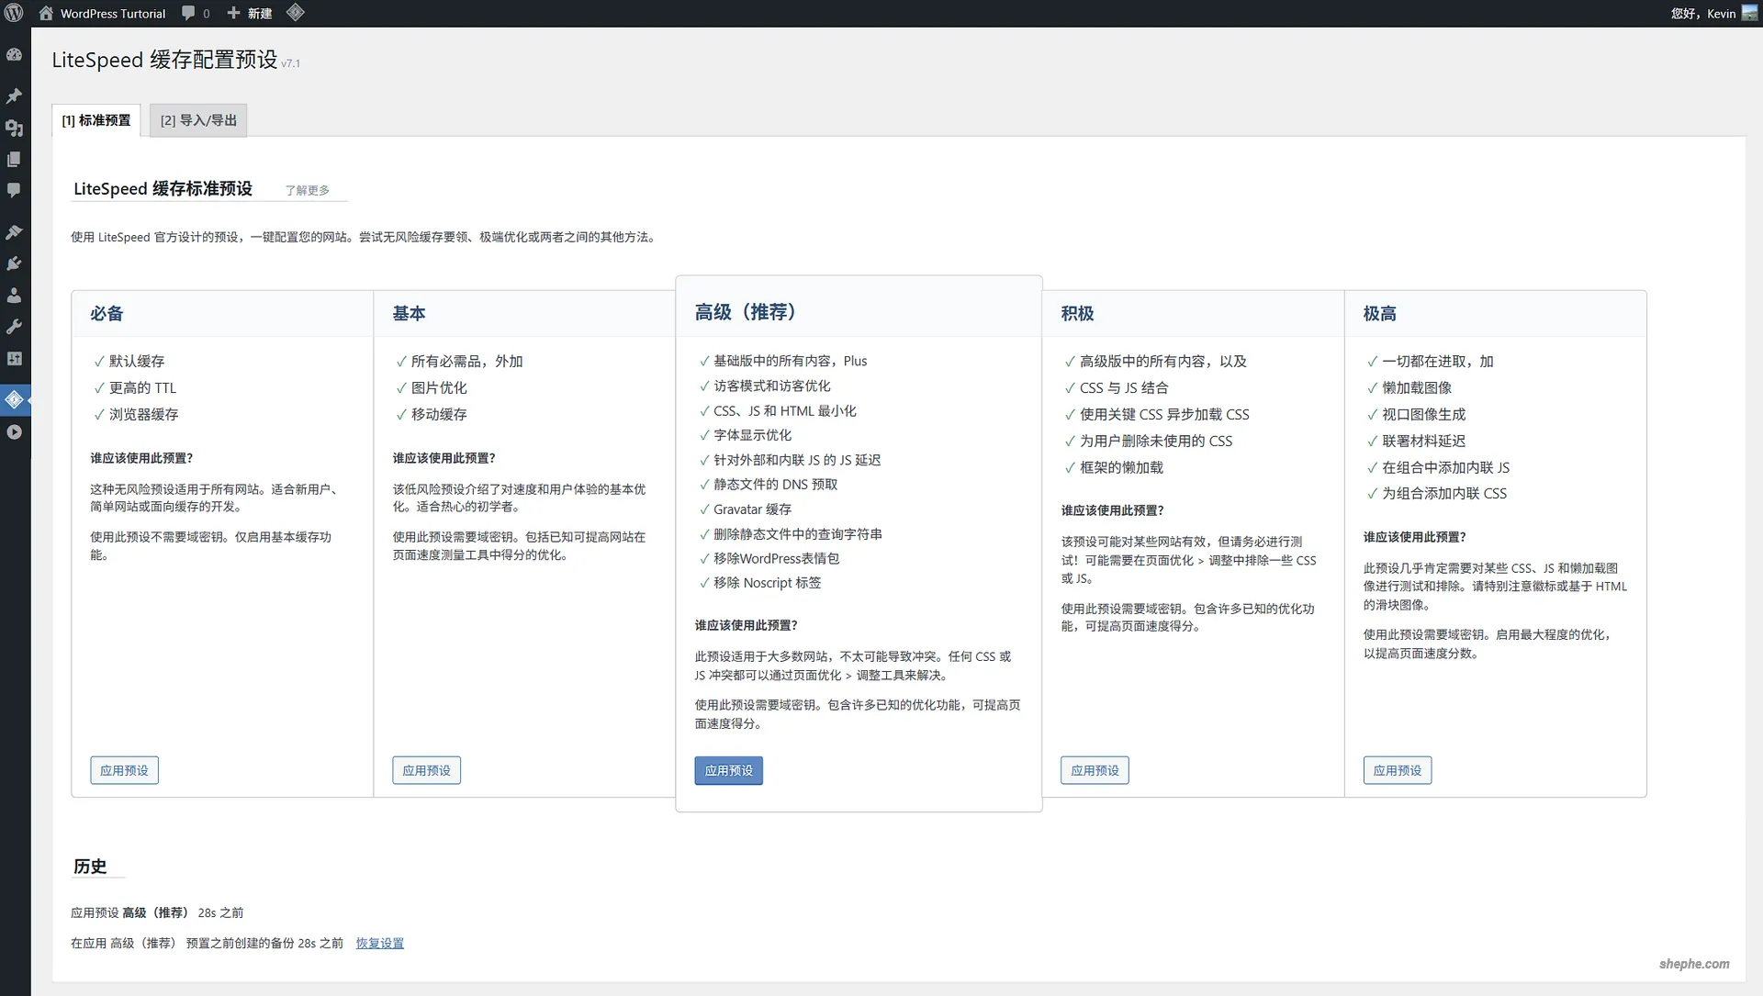Click 恢复设置 to restore the backup
Viewport: 1763px width, 996px height.
click(x=379, y=943)
